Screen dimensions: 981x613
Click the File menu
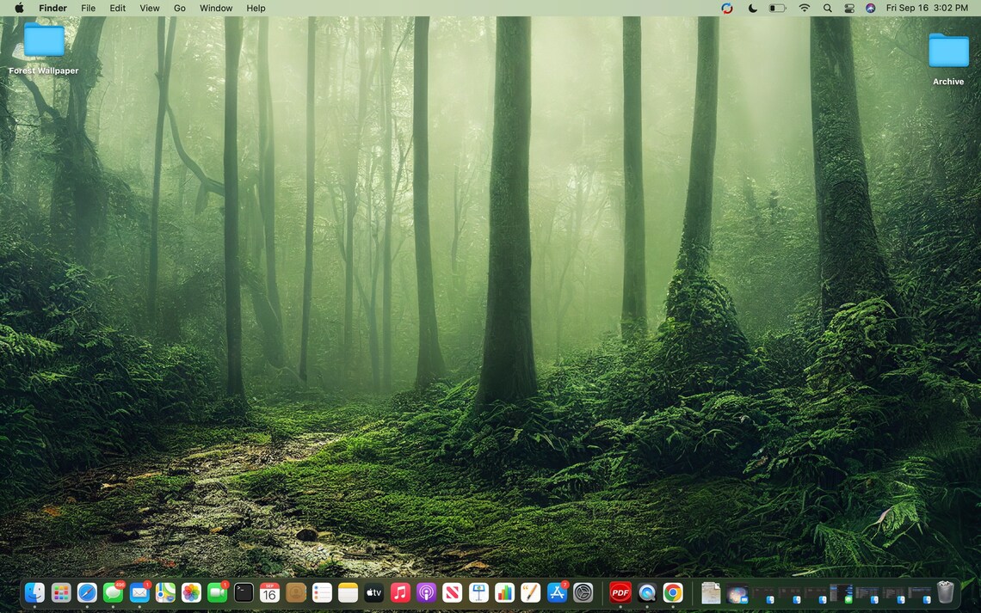pyautogui.click(x=88, y=8)
